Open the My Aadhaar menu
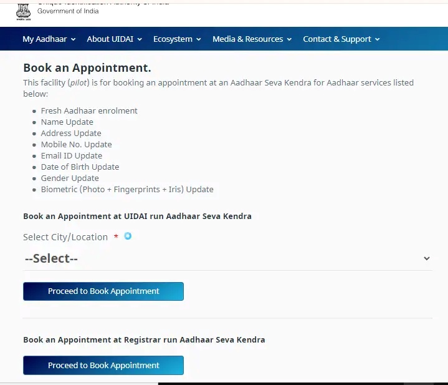 (x=49, y=39)
